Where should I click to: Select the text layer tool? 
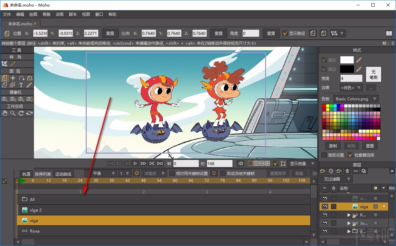[x=21, y=85]
